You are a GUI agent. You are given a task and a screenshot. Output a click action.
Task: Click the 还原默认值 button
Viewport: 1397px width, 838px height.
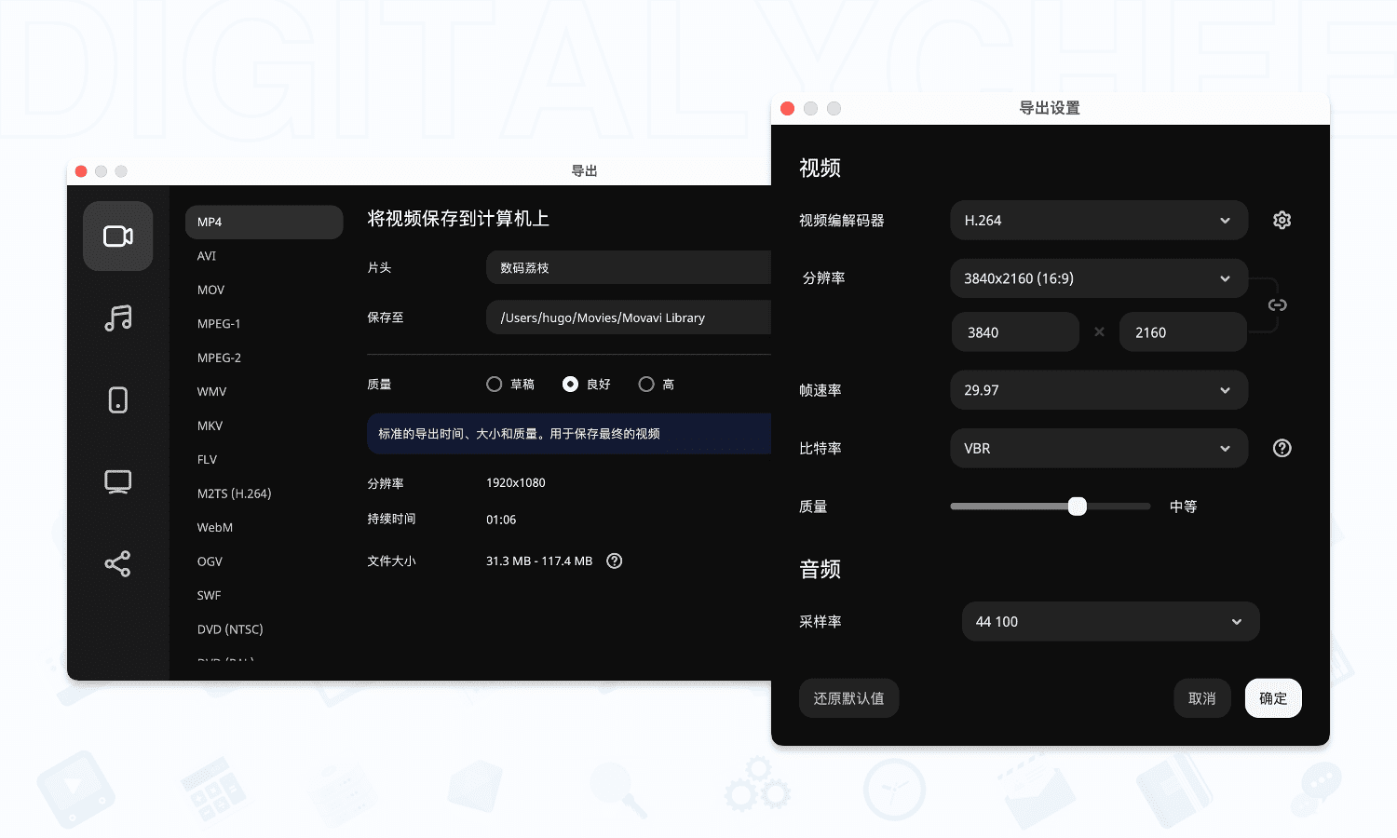coord(848,697)
